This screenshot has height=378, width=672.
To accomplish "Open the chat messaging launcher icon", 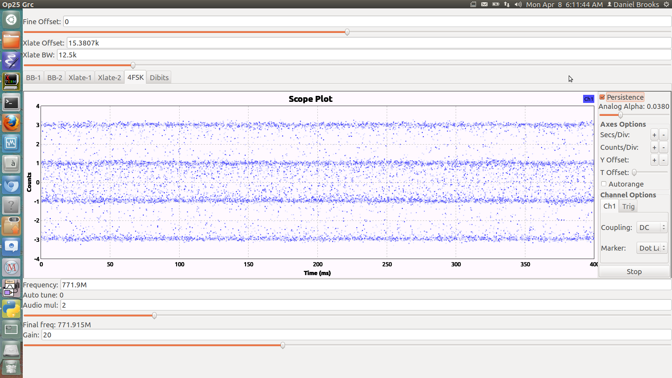I will pyautogui.click(x=11, y=247).
